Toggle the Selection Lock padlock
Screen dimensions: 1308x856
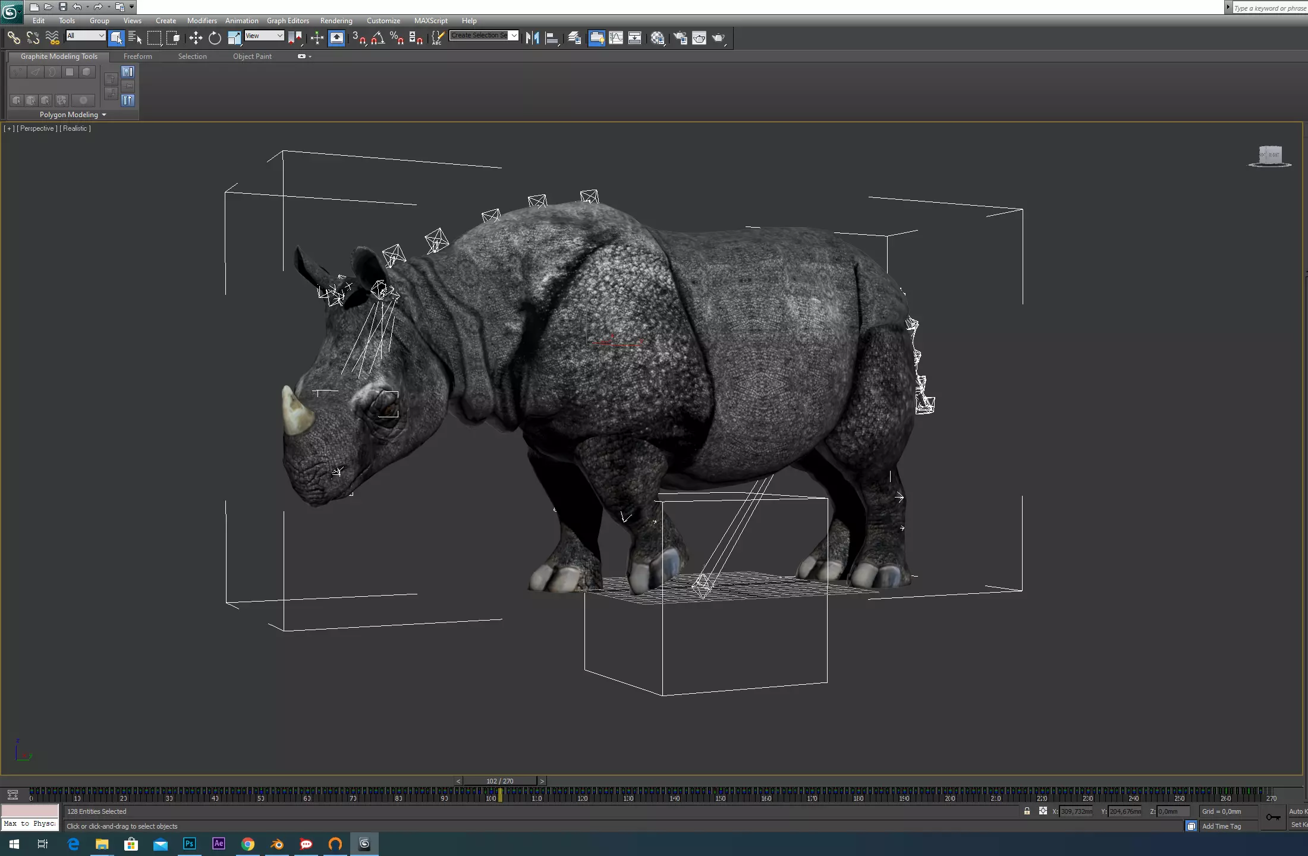coord(1027,811)
